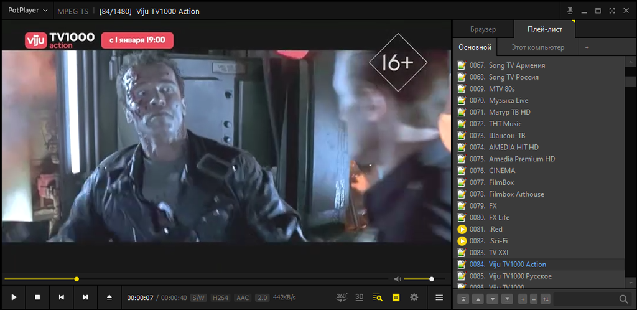Image resolution: width=637 pixels, height=310 pixels.
Task: Click the 2.0 audio channel indicator
Action: [262, 298]
